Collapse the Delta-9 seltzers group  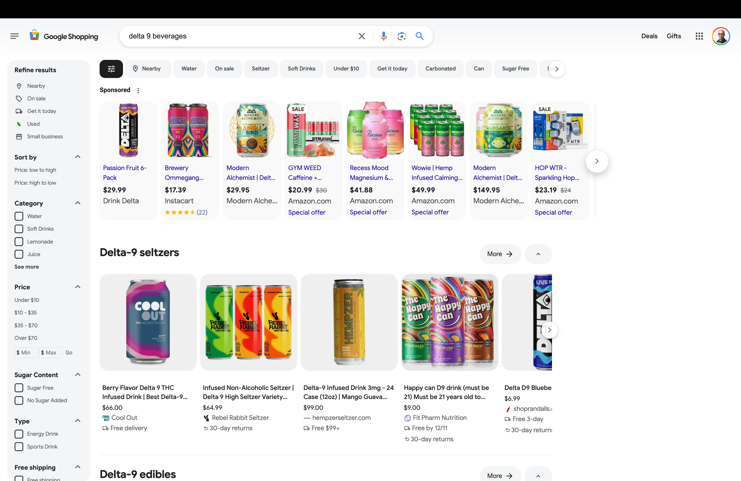[538, 254]
